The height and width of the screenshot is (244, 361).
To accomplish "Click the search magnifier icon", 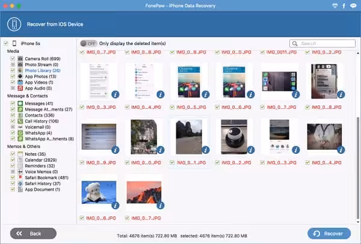I will coord(295,43).
